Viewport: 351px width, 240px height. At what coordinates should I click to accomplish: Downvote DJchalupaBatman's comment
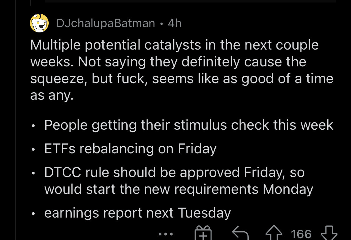329,233
